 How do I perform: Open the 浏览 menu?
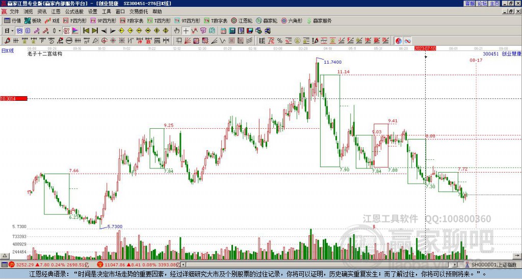[28, 12]
